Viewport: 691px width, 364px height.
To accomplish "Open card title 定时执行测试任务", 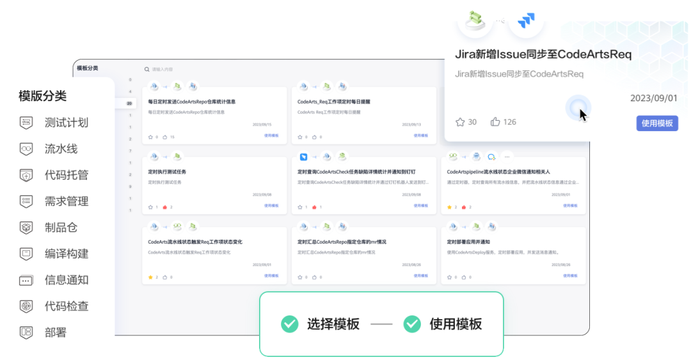I will coord(167,172).
